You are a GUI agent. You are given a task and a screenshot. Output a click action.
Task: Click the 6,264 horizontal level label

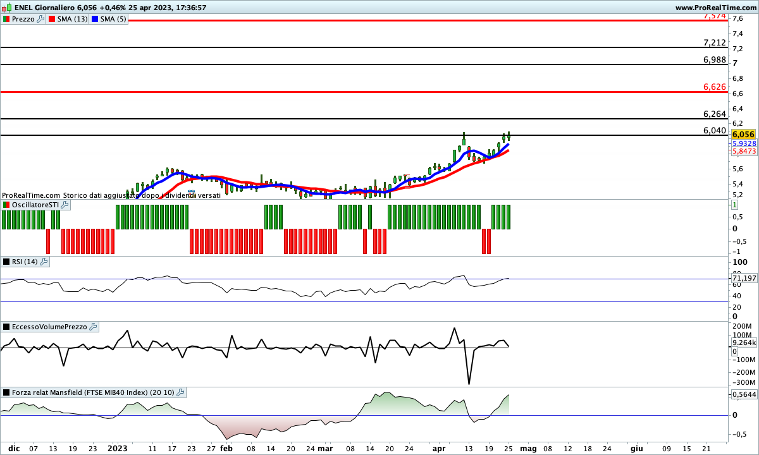click(x=714, y=114)
